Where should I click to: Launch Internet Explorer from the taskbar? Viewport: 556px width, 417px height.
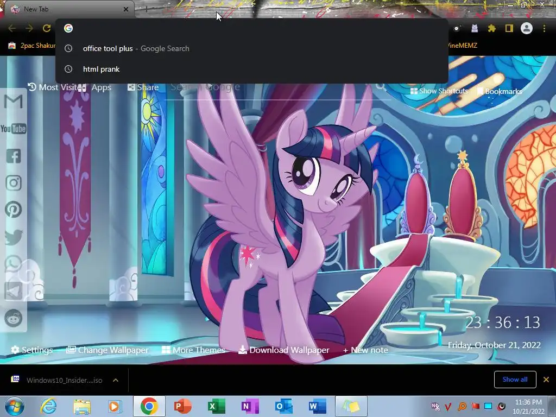[x=48, y=406]
